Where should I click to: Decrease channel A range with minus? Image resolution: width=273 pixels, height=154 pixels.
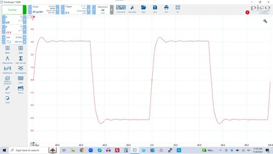pyautogui.click(x=3, y=20)
